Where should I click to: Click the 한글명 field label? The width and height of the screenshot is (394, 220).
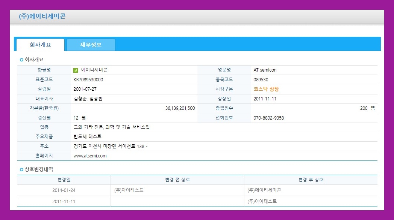44,70
